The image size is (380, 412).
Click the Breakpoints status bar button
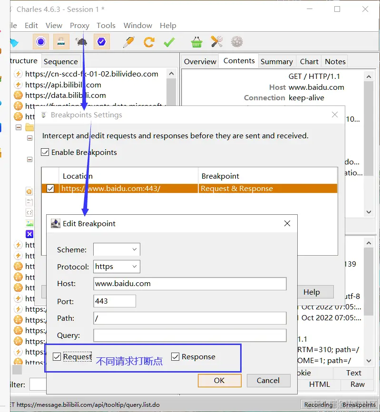(359, 405)
